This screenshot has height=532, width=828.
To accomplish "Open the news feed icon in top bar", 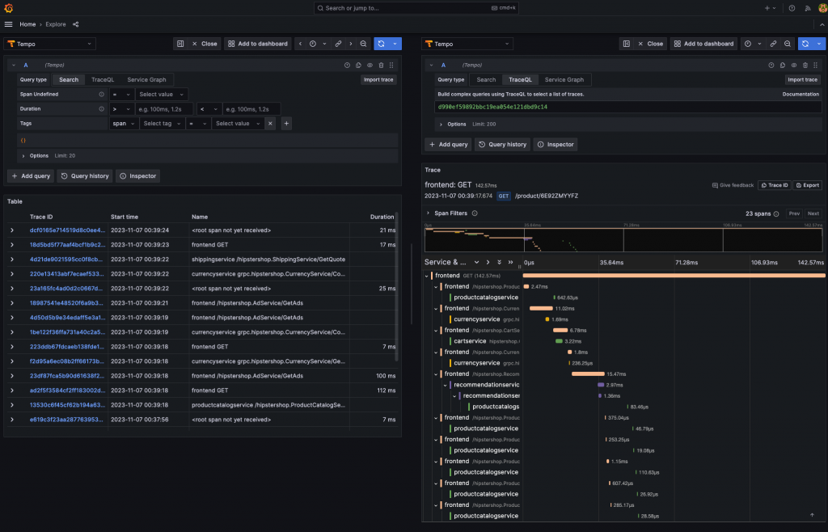I will 808,8.
